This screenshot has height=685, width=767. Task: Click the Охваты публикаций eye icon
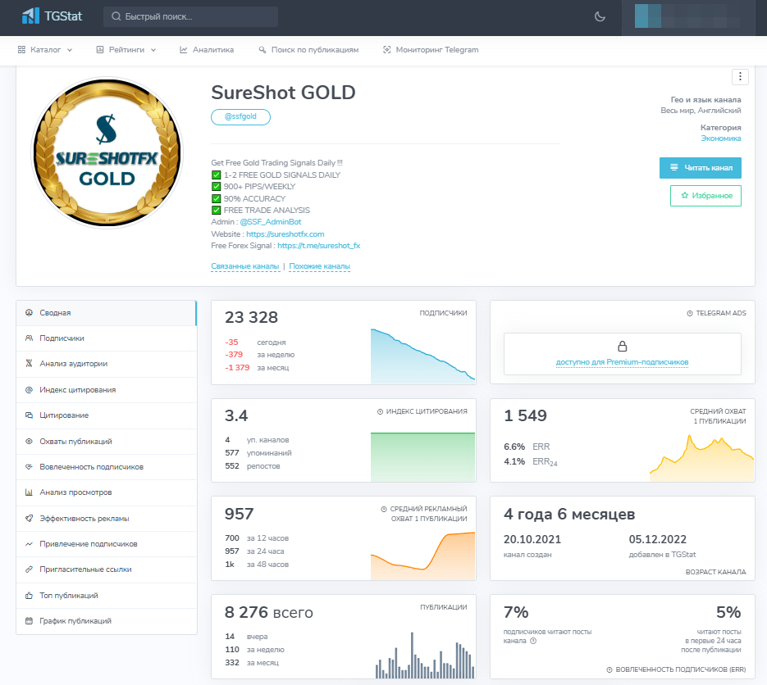click(30, 441)
